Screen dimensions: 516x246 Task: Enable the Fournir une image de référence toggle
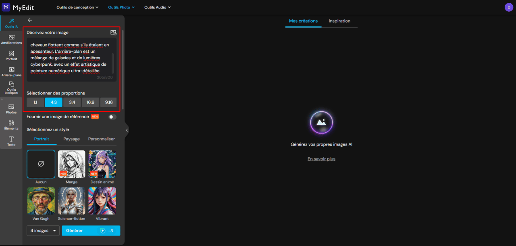point(112,117)
